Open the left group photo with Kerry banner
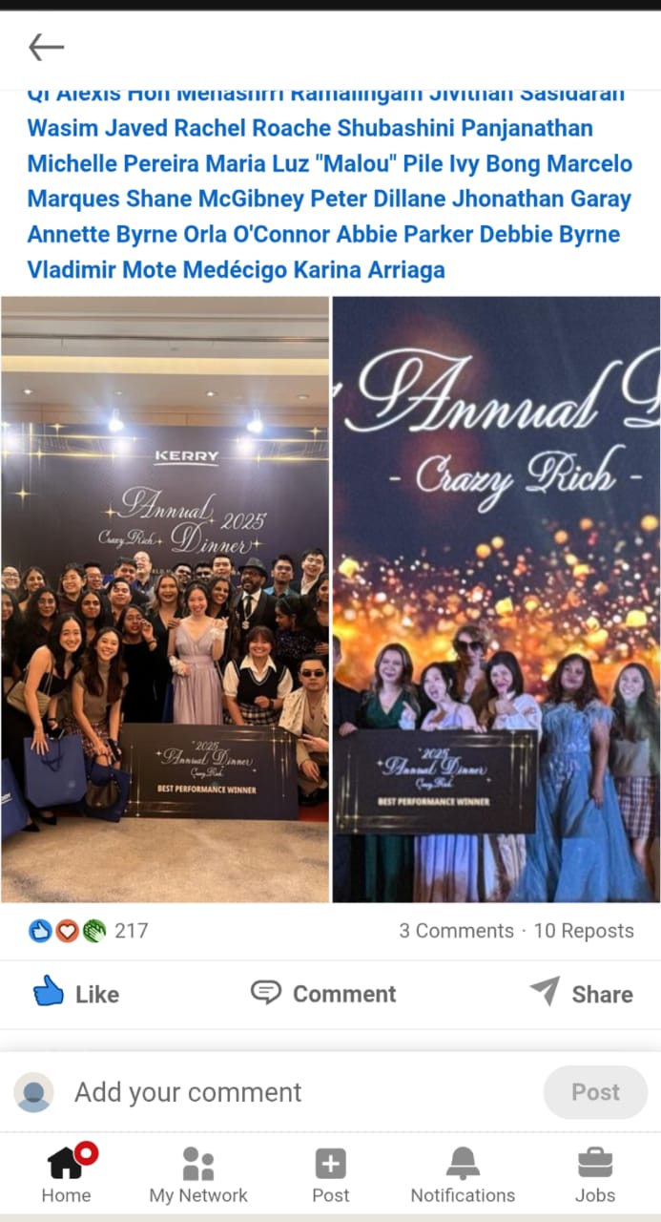Image resolution: width=661 pixels, height=1222 pixels. coord(165,599)
